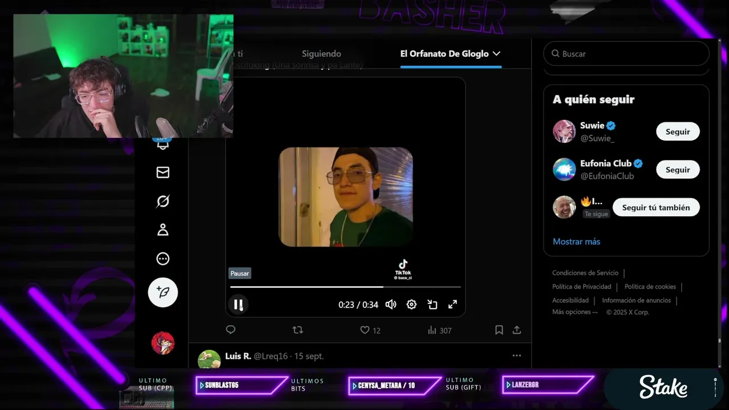Go to Profile icon in sidebar
The image size is (729, 410).
(x=163, y=229)
